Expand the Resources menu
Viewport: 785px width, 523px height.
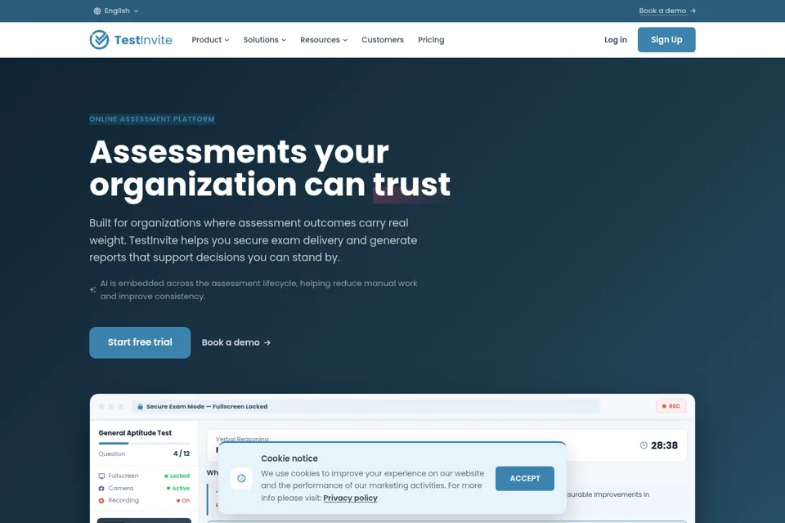pos(324,39)
